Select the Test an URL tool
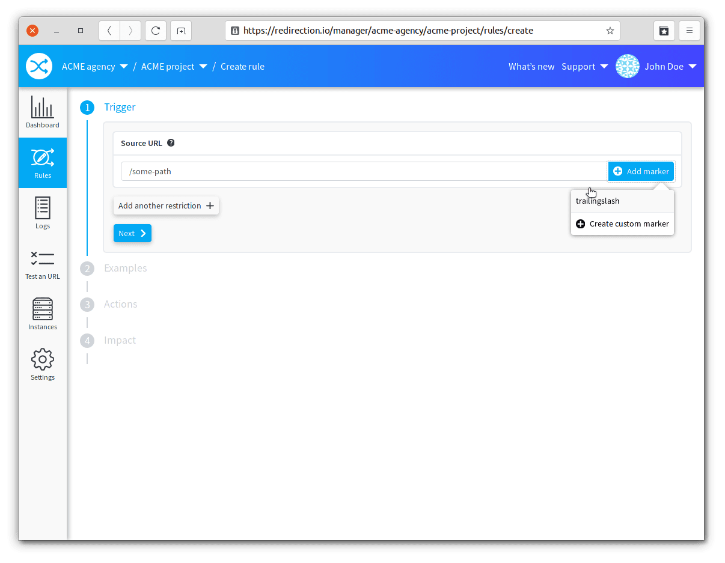 tap(42, 264)
